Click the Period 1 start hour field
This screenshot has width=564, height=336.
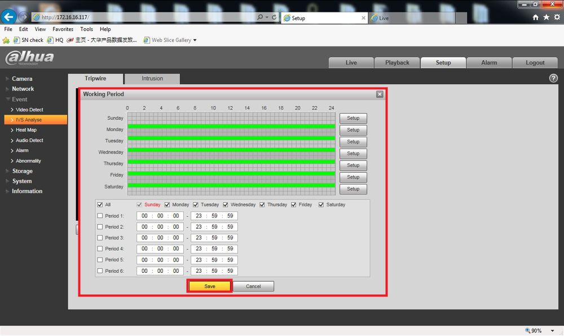[x=144, y=216]
